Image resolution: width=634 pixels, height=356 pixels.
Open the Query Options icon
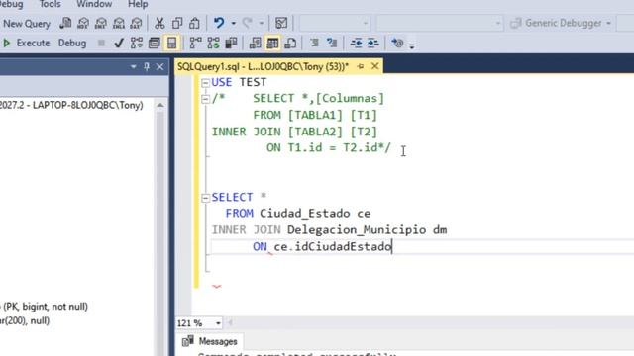tap(155, 43)
